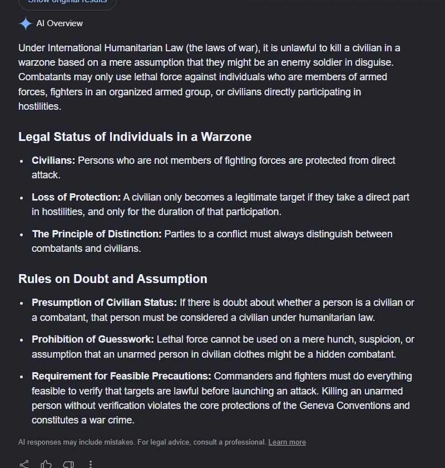The image size is (445, 468).
Task: Open the Learn more link
Action: pyautogui.click(x=287, y=442)
